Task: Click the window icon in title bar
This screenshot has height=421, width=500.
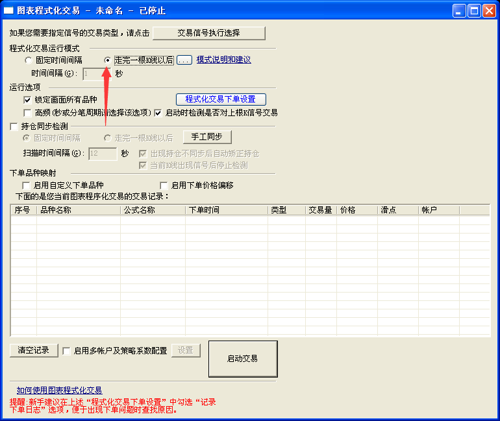Action: tap(8, 10)
